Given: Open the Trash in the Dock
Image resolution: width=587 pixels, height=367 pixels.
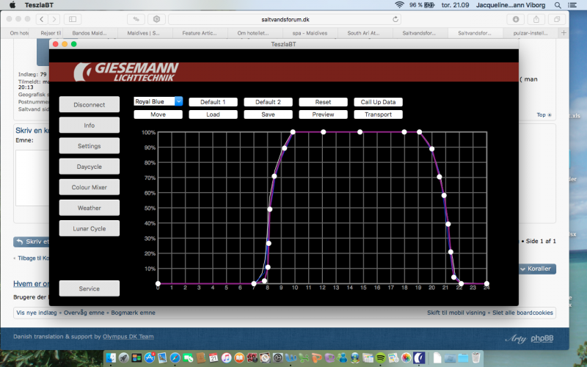Looking at the screenshot, I should 475,357.
